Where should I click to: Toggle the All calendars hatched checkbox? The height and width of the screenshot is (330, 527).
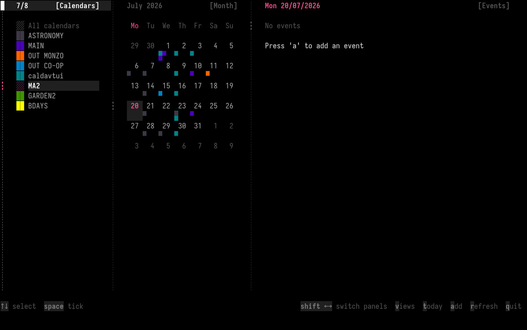(20, 25)
